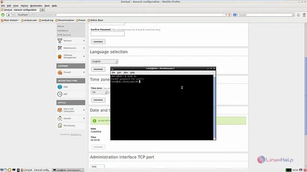Screen dimensions: 307x172
Task: Click the Firefox home icon
Action: [x=304, y=15]
